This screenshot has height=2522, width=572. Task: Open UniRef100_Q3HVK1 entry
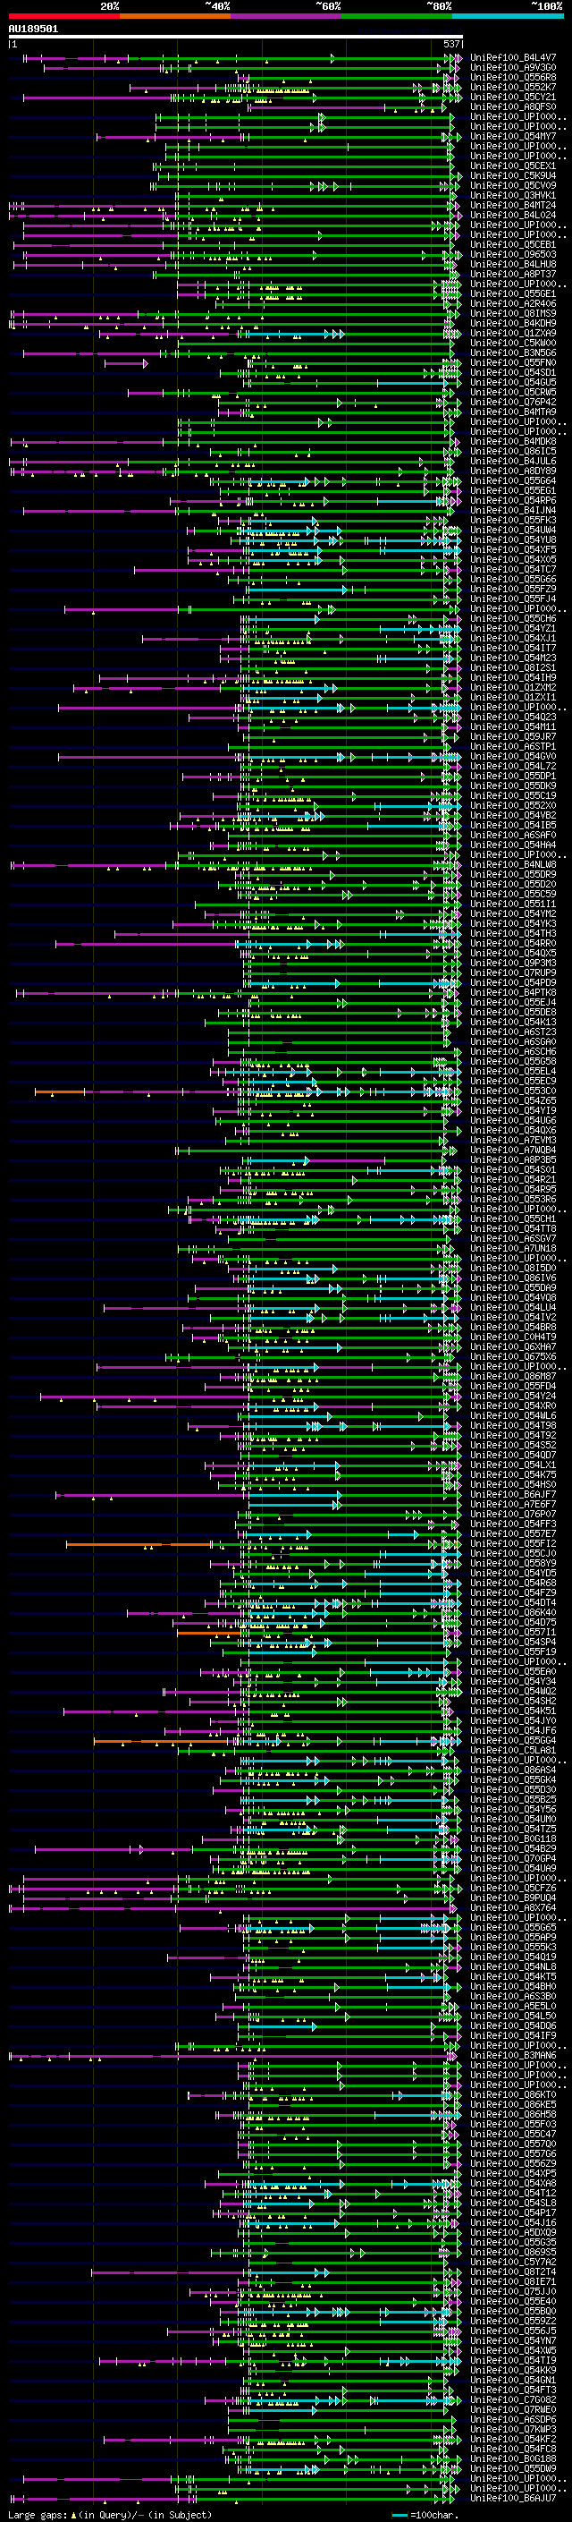coord(513,196)
